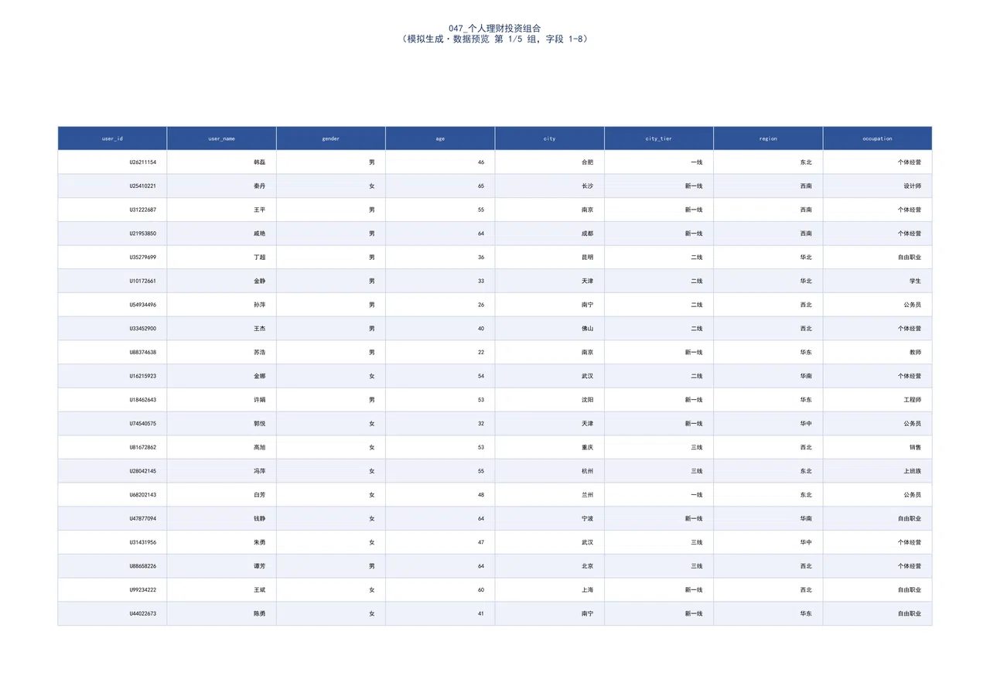Select the user_id column header
Screen dimensions: 990x676
(112, 138)
